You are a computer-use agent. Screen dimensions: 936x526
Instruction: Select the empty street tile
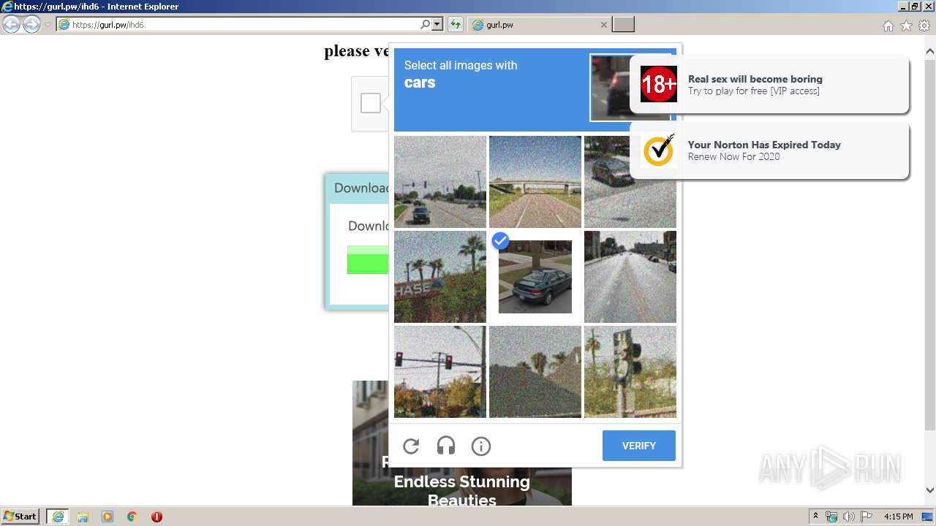[x=630, y=277]
